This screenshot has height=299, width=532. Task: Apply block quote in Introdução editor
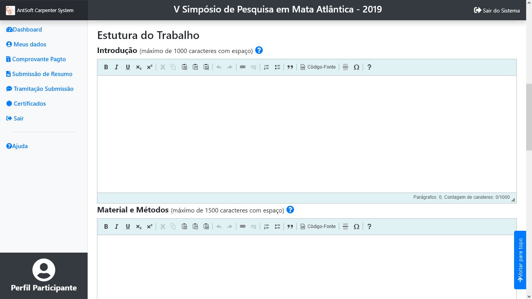290,67
